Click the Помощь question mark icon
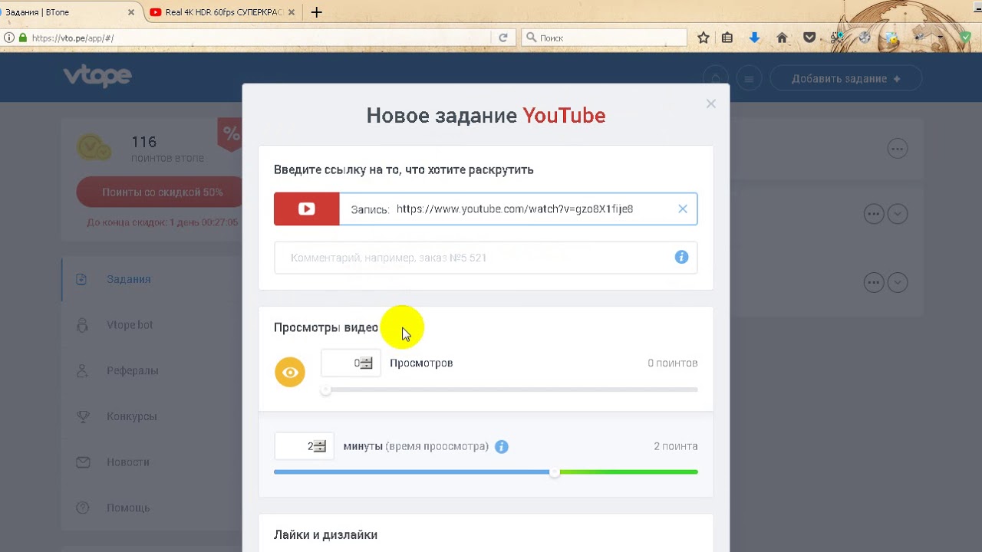This screenshot has height=552, width=982. pyautogui.click(x=82, y=508)
